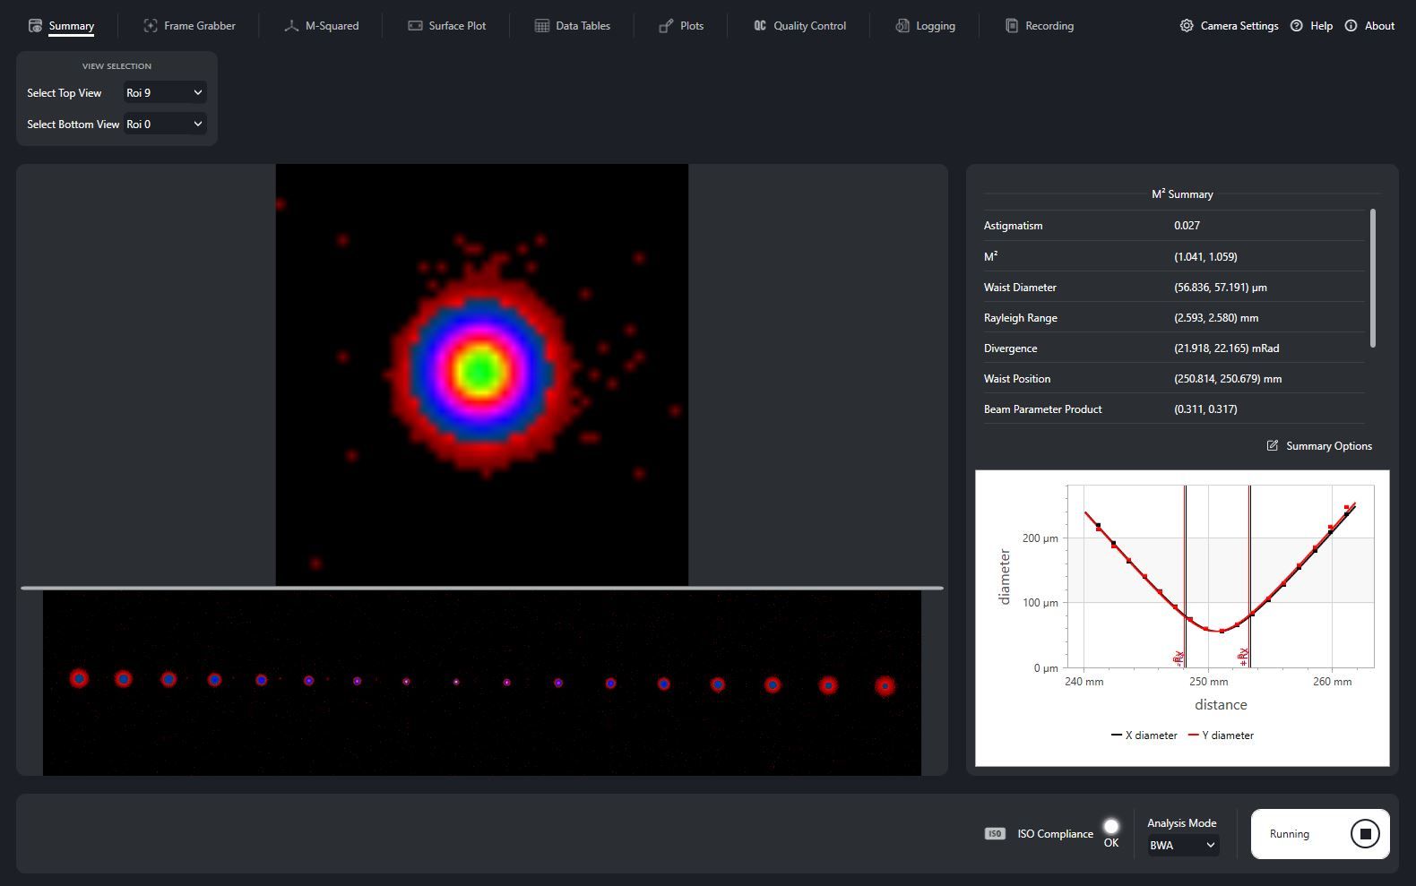Click the Surface Plot icon
Screen dimensions: 1416x886
(x=415, y=26)
